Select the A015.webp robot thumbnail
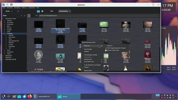The height and width of the screenshot is (100, 178). [x=60, y=56]
